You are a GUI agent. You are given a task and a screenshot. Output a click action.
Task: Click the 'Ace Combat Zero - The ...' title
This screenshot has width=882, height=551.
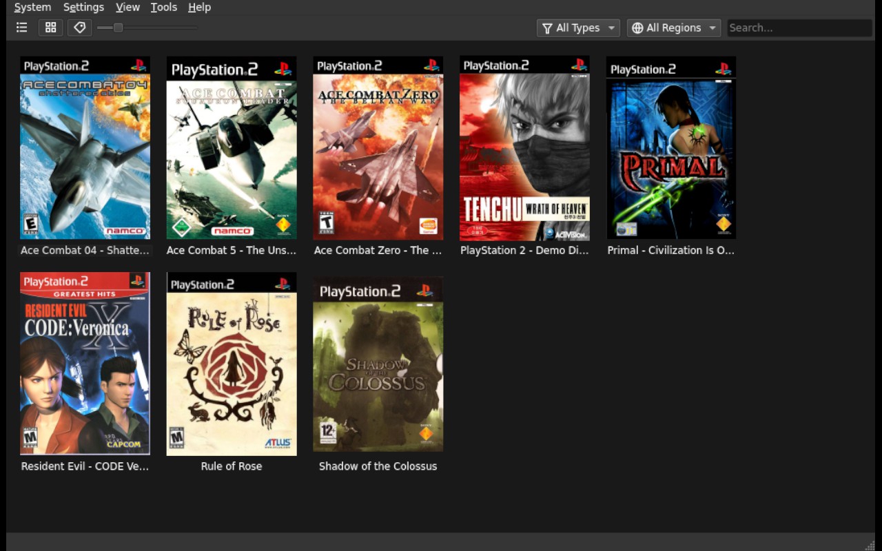tap(378, 251)
